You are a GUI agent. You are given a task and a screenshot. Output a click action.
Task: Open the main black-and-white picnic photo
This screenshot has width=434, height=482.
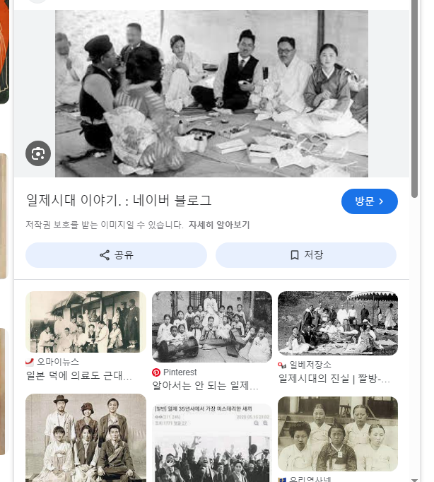coord(211,93)
